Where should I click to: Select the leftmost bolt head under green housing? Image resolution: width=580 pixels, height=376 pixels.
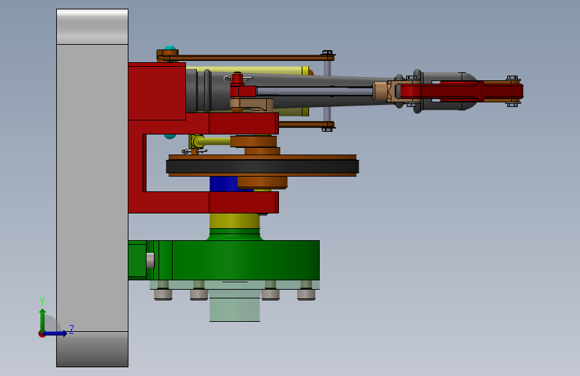click(x=163, y=294)
